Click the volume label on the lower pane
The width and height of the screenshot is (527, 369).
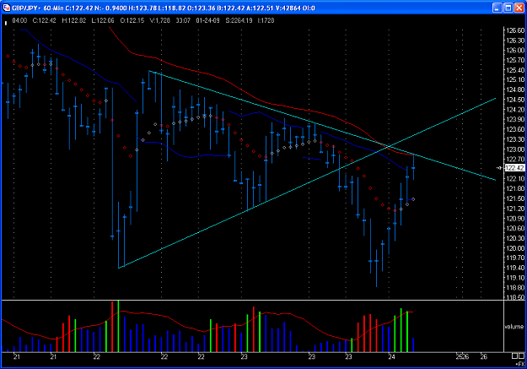(x=514, y=327)
